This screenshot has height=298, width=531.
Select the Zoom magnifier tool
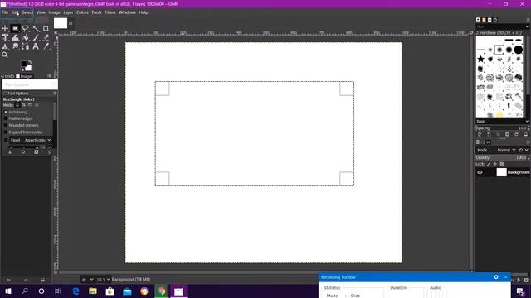pyautogui.click(x=5, y=55)
